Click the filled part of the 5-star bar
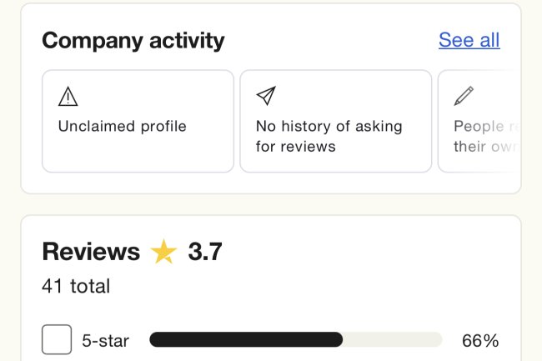 246,339
